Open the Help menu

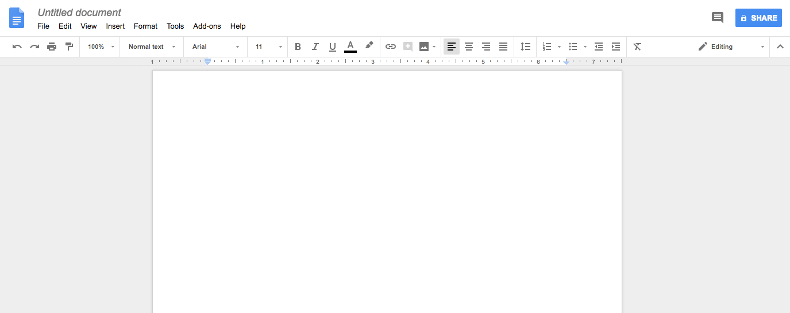[238, 26]
